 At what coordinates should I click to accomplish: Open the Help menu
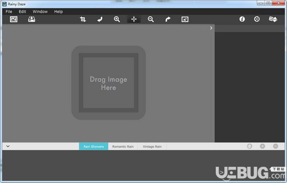[x=58, y=11]
